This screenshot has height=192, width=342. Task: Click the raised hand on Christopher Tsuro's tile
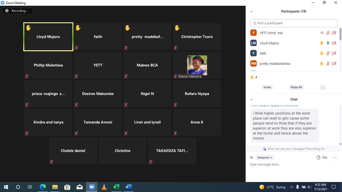pos(177,28)
